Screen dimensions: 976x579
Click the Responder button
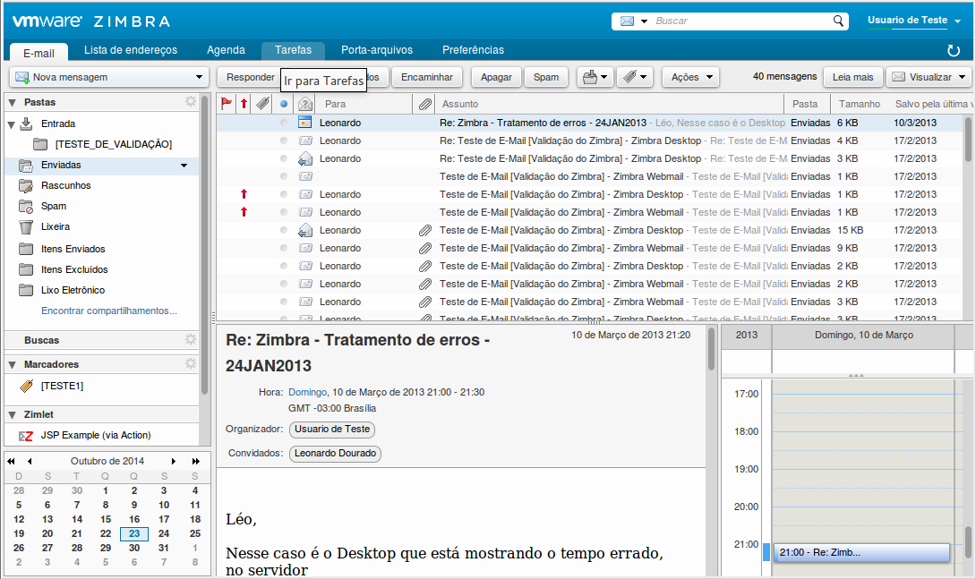tap(250, 77)
